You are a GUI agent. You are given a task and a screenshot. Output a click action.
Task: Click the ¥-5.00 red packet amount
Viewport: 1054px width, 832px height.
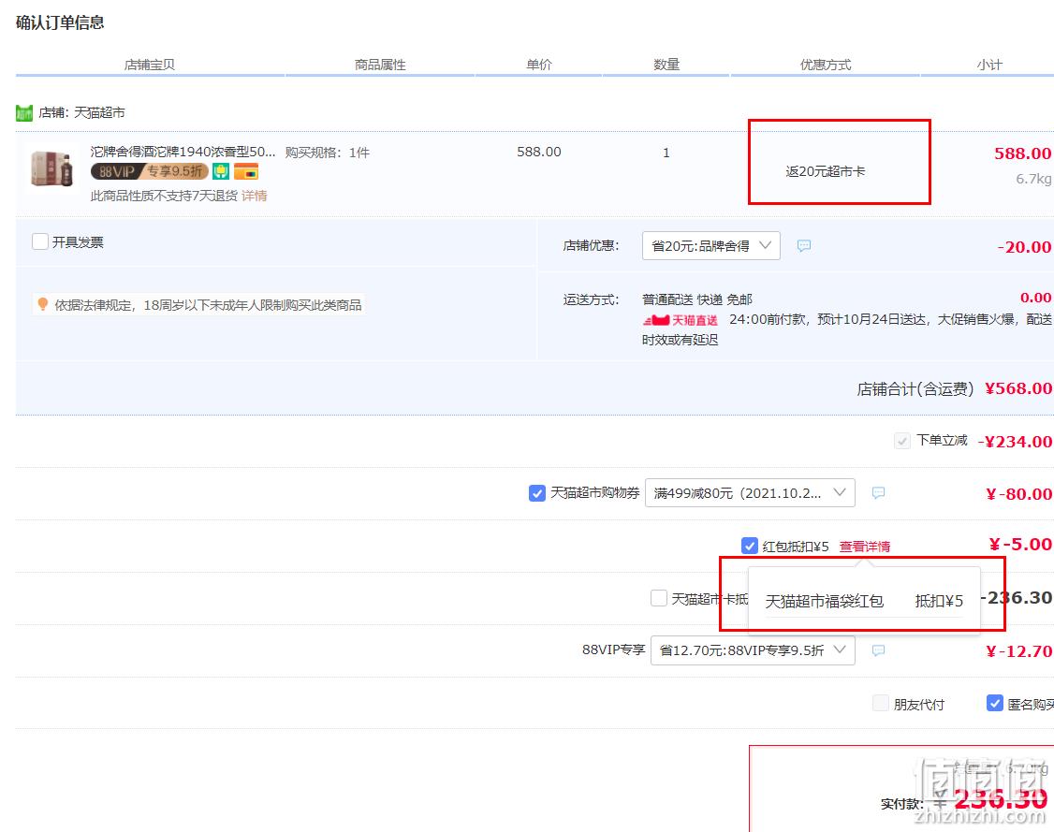pyautogui.click(x=1020, y=545)
